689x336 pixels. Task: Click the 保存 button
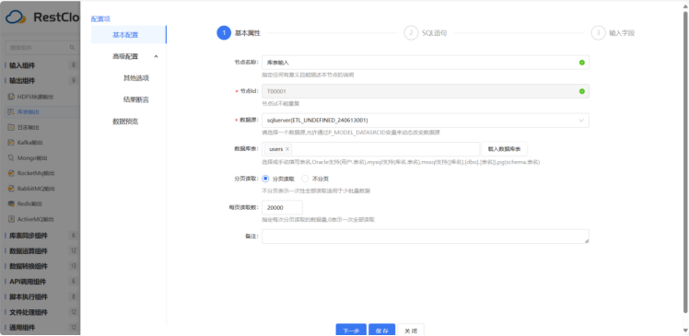coord(382,330)
